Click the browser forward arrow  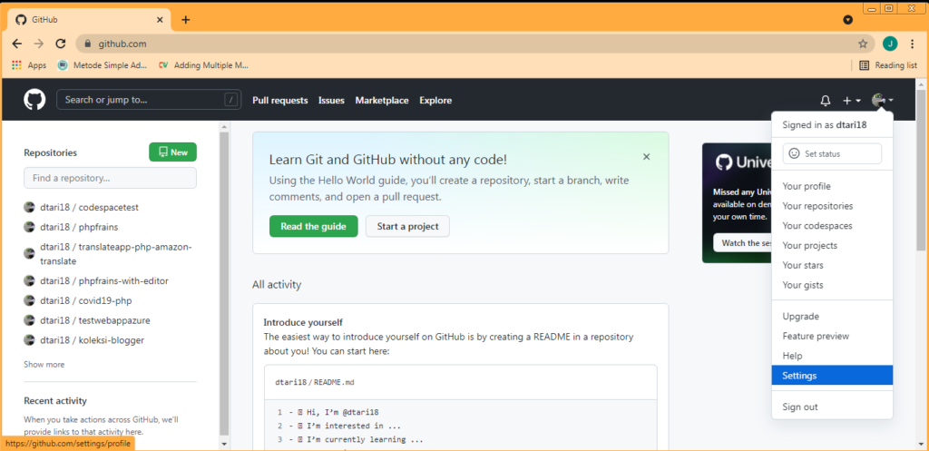(38, 44)
